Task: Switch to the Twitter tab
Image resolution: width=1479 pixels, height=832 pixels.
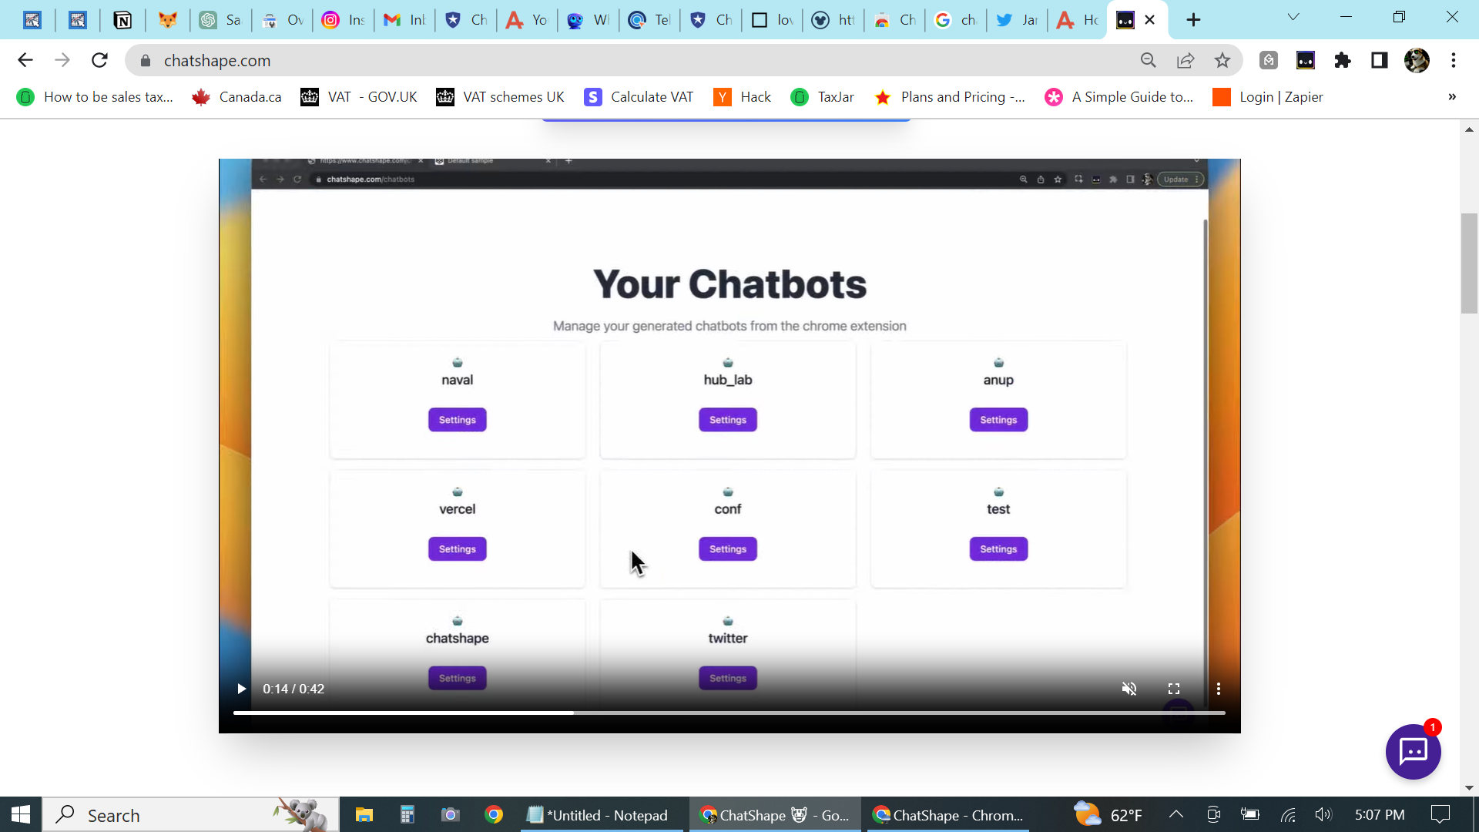Action: 1017,20
